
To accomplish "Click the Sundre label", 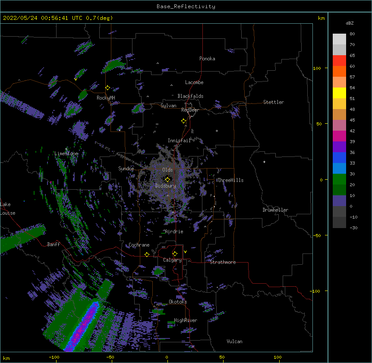I will [x=126, y=169].
